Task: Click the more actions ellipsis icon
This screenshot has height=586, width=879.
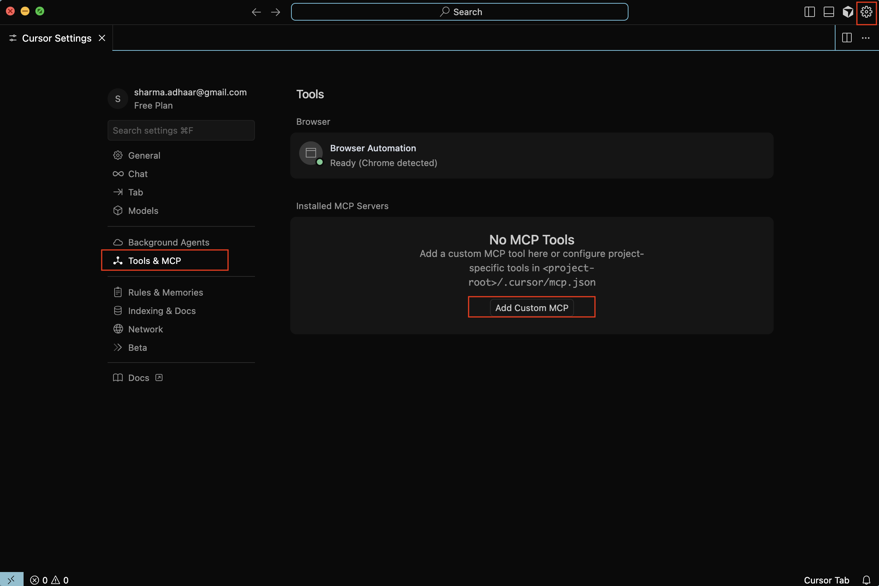Action: 866,38
